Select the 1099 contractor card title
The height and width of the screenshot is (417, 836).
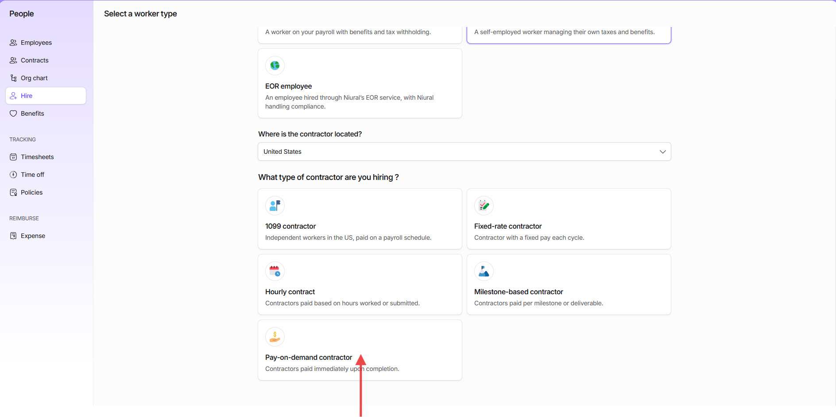tap(290, 226)
